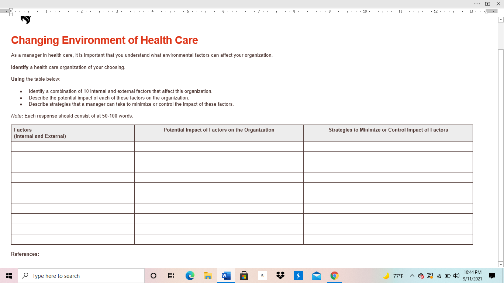Click the scrollbar down arrow
This screenshot has height=283, width=504.
[501, 264]
